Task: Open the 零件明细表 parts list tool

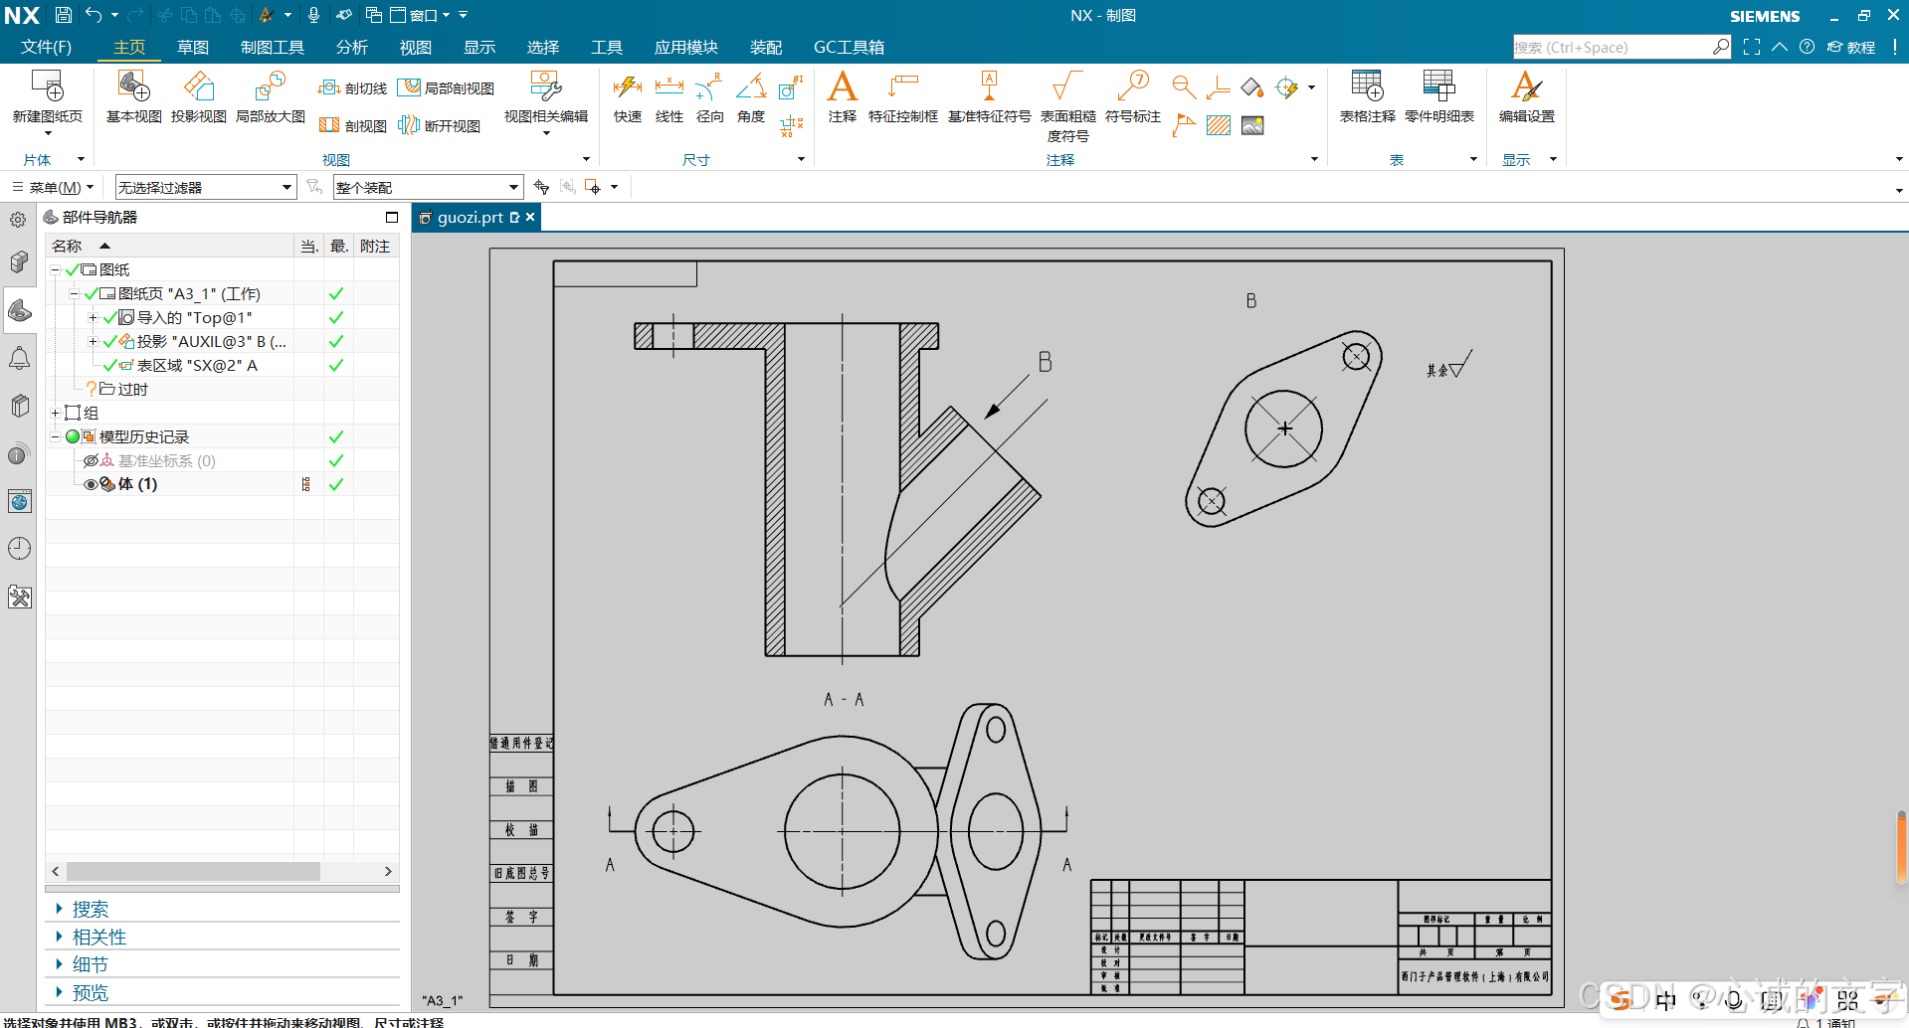Action: pos(1438,97)
